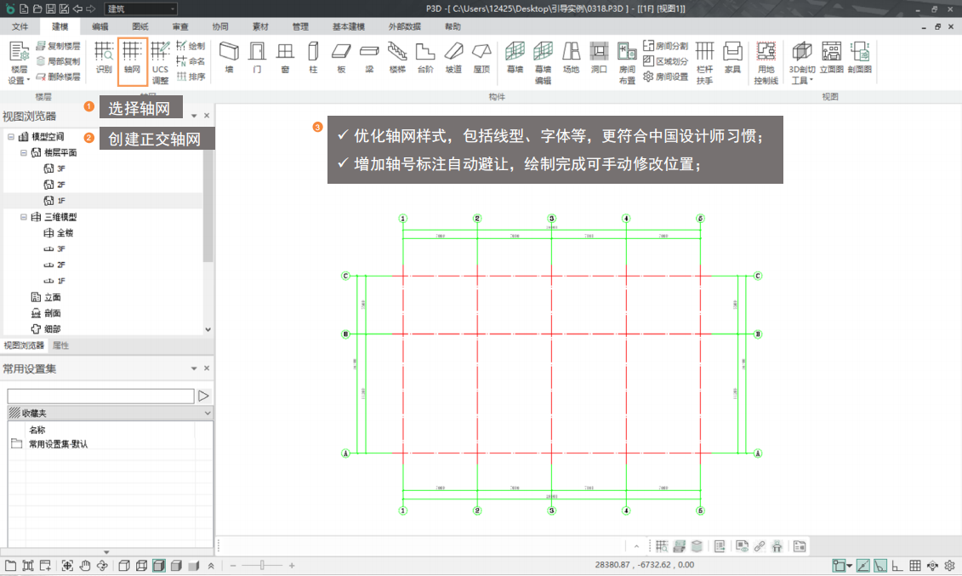Select the 轴网 grid tool

click(x=132, y=58)
